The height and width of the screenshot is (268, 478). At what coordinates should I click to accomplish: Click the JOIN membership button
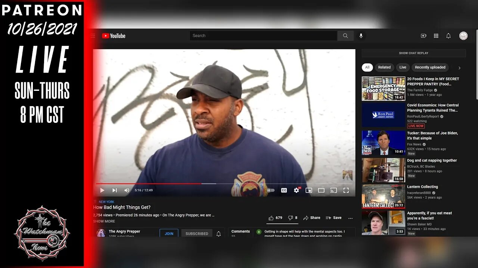point(169,233)
